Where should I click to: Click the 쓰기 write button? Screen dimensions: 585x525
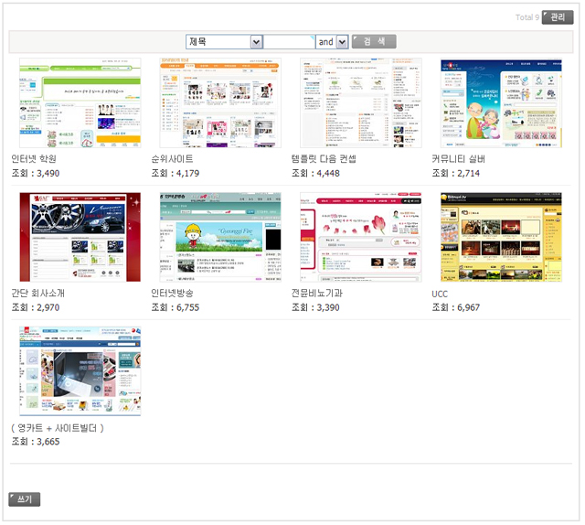pyautogui.click(x=25, y=499)
